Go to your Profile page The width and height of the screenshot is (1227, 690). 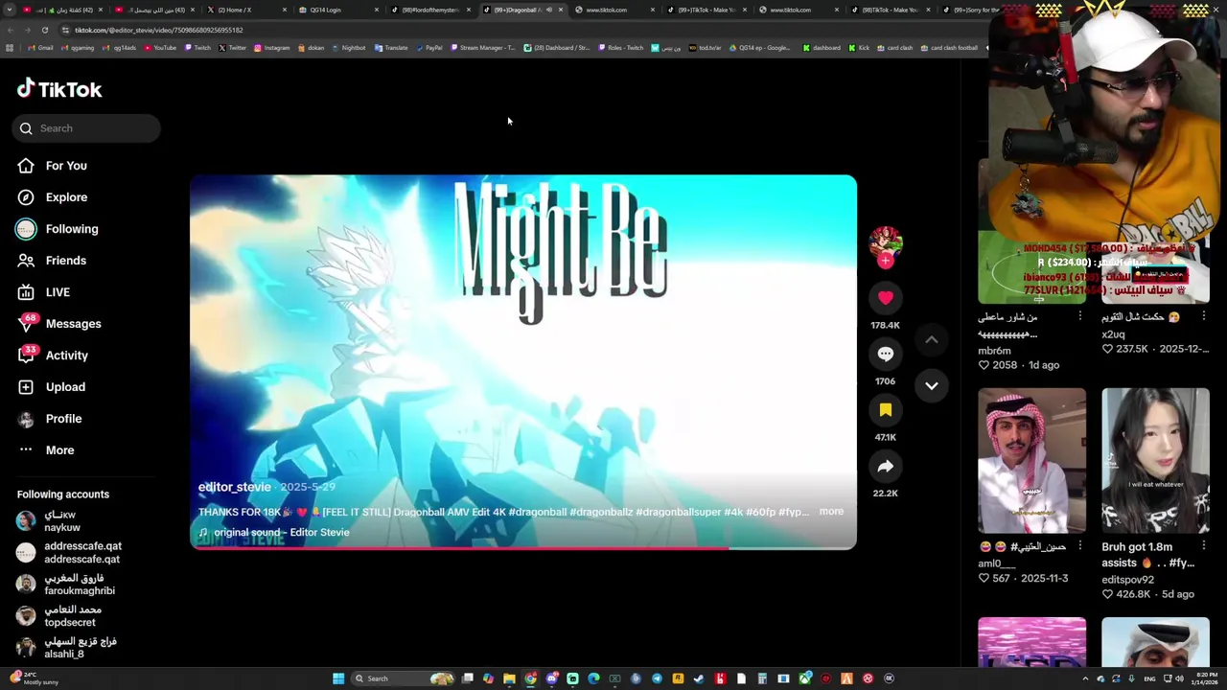pos(63,419)
